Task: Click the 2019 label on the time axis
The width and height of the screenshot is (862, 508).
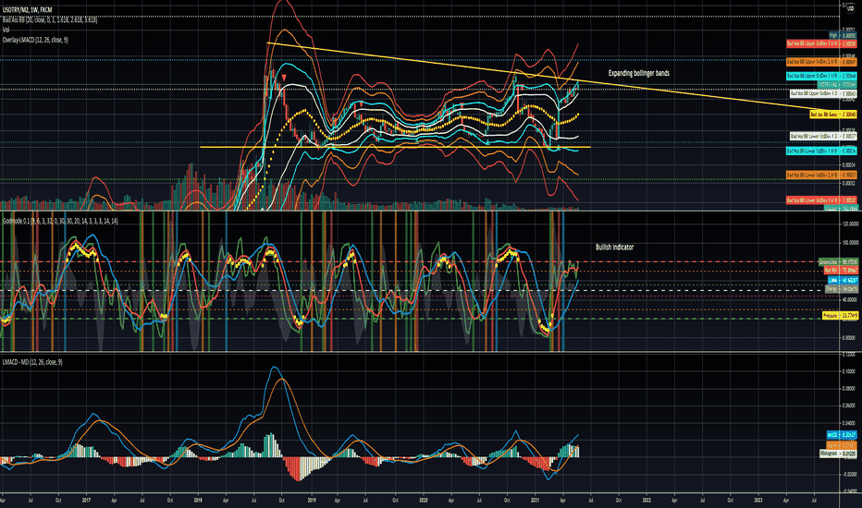Action: point(312,501)
